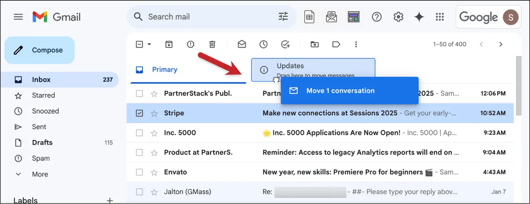
Task: Open the More three-dot toolbar menu
Action: (x=356, y=44)
